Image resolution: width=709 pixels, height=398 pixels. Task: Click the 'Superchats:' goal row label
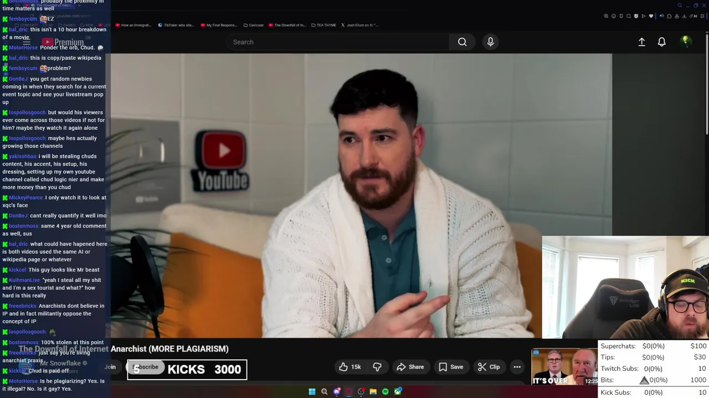[618, 346]
